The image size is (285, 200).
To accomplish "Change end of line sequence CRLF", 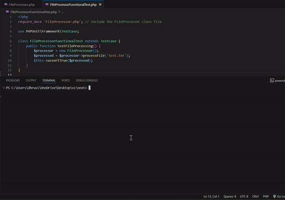I will tap(256, 196).
